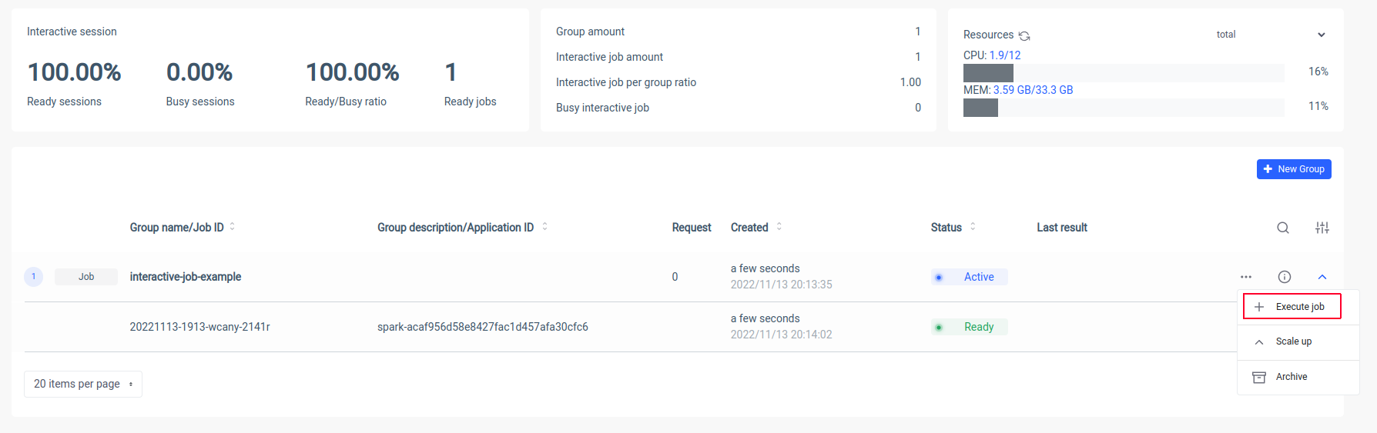Click the 2022/11/13 20:14:02 timestamp

pos(782,335)
